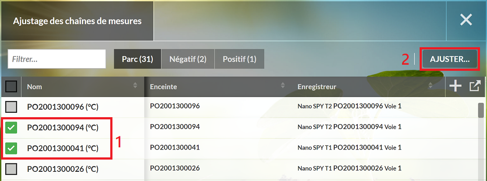The image size is (487, 181).
Task: Close the Ajustage des chaînes de mesures dialog
Action: click(466, 20)
